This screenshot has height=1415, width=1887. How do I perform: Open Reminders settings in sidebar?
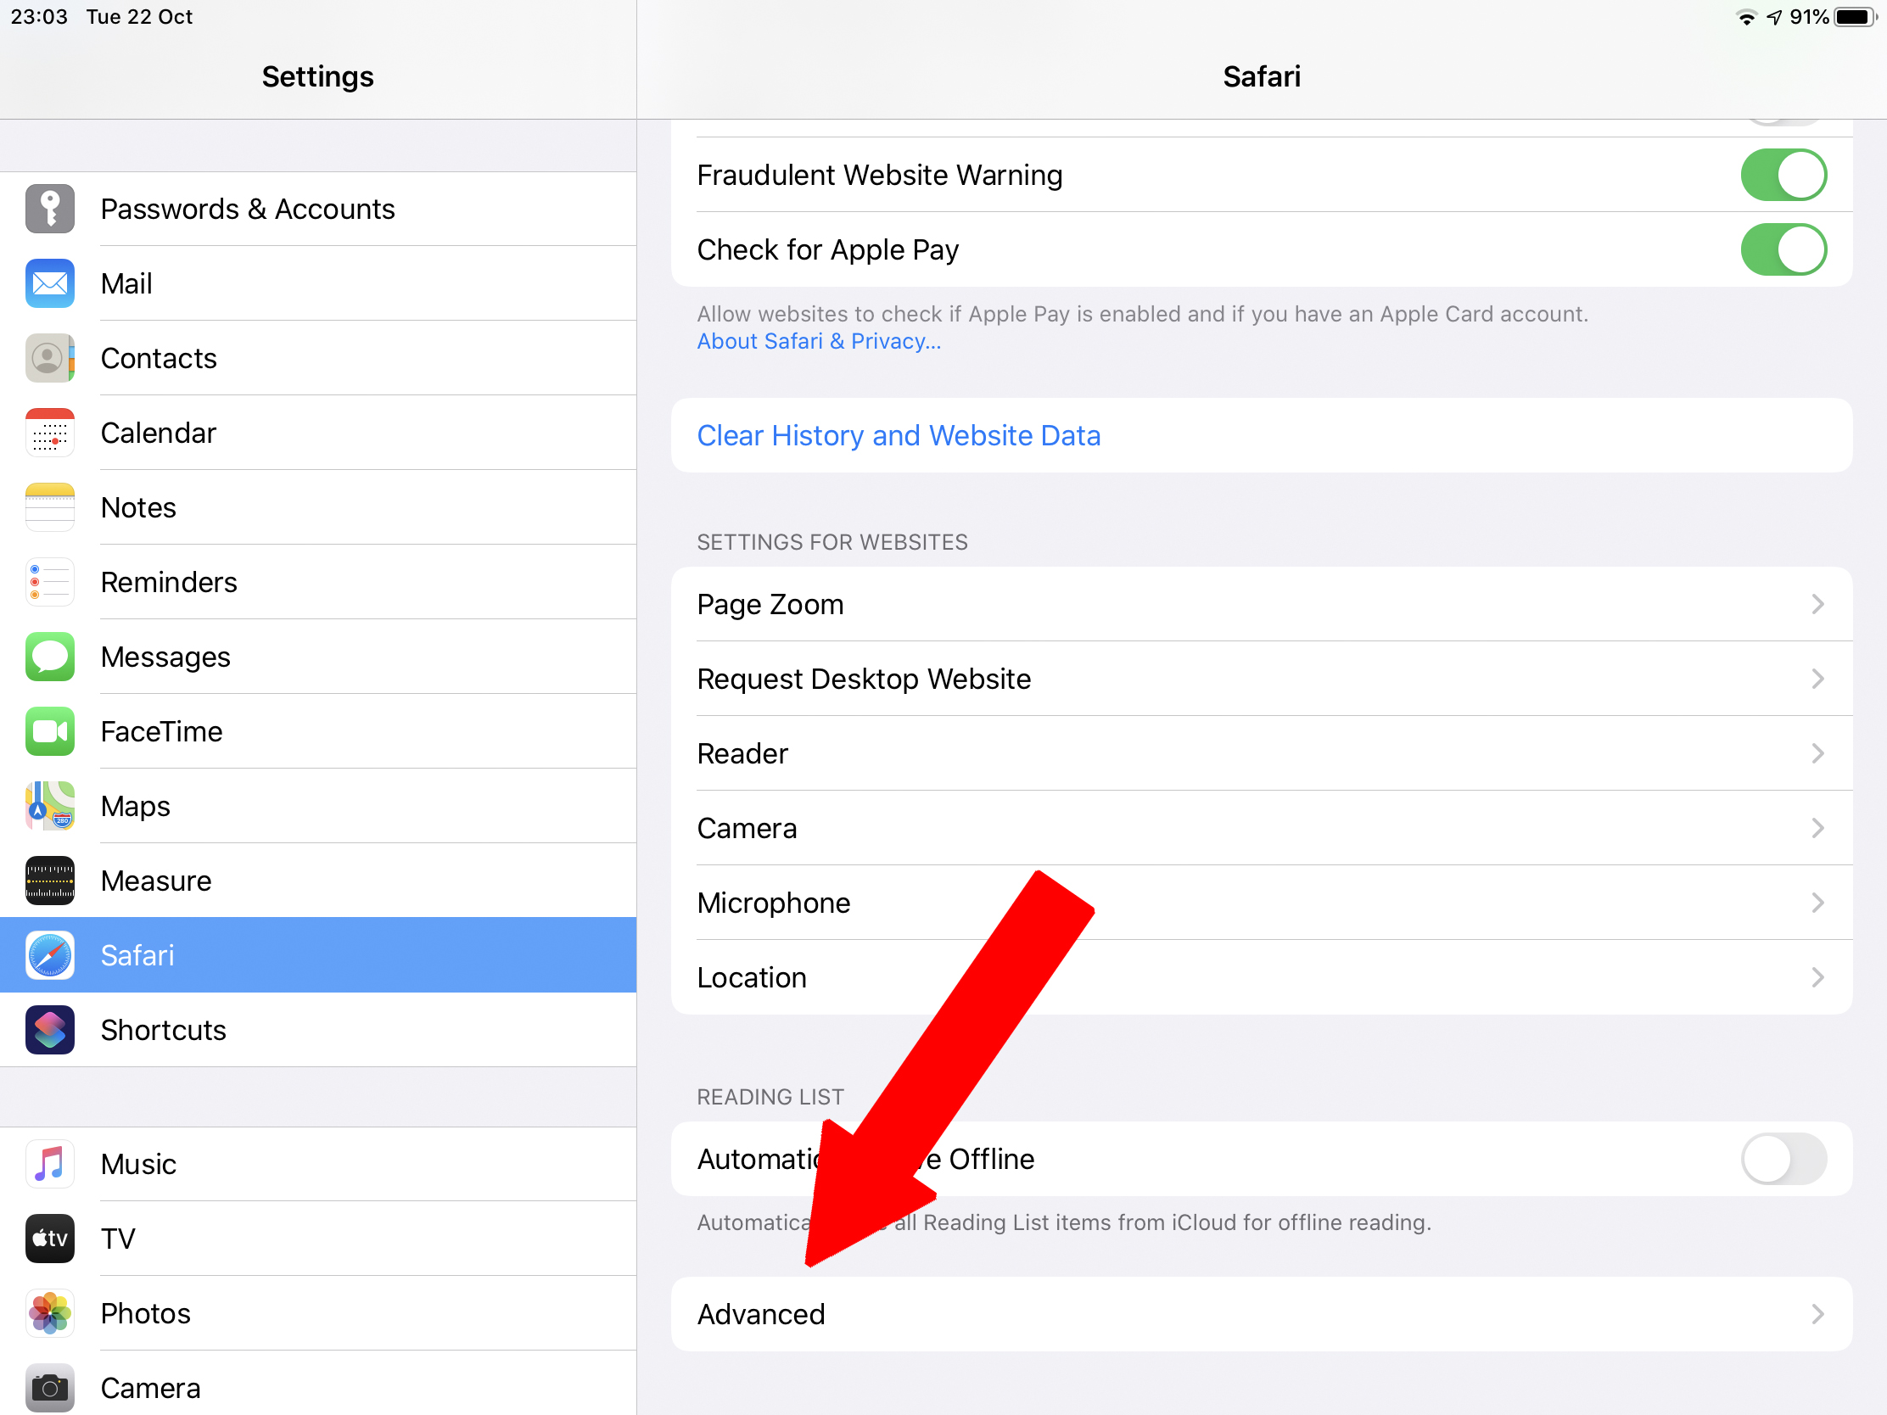169,582
